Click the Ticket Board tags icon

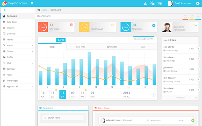(96, 108)
